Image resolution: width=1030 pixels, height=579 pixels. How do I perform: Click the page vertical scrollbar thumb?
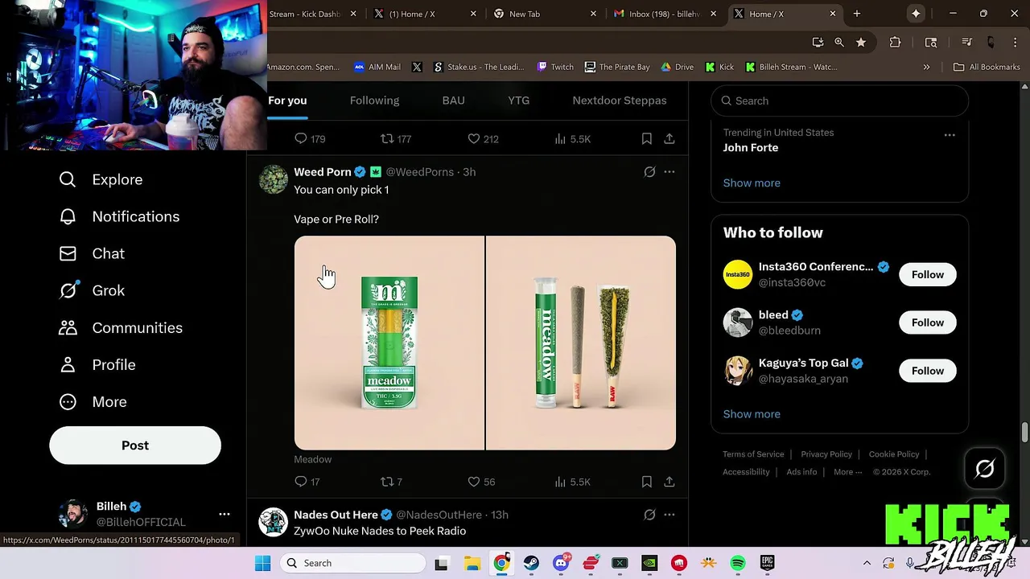(1024, 432)
